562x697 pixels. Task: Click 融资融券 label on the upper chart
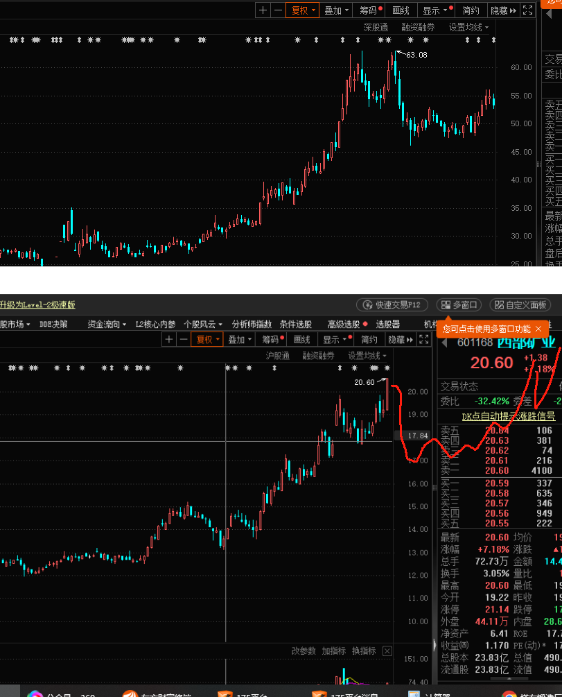418,27
